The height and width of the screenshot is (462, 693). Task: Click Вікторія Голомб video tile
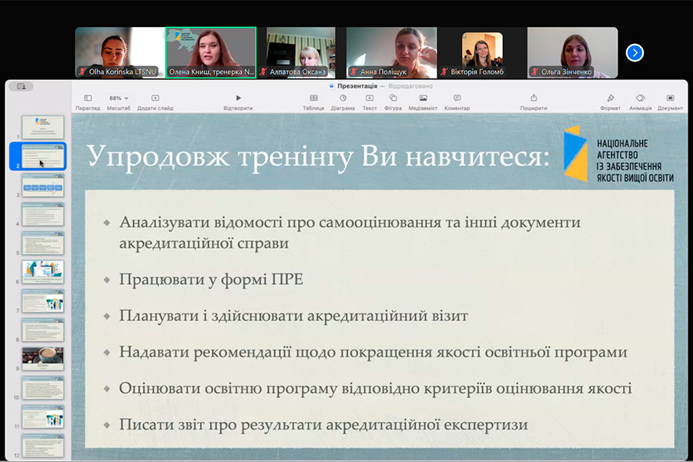pos(482,52)
